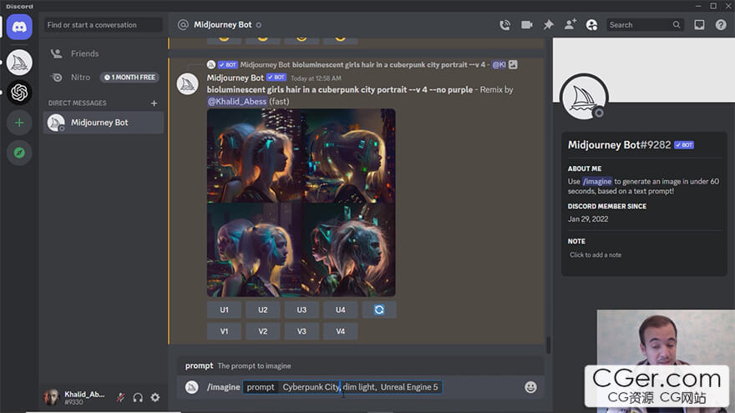Click inside the /imagine prompt text field
Viewport: 735px width, 413px height.
pos(360,387)
